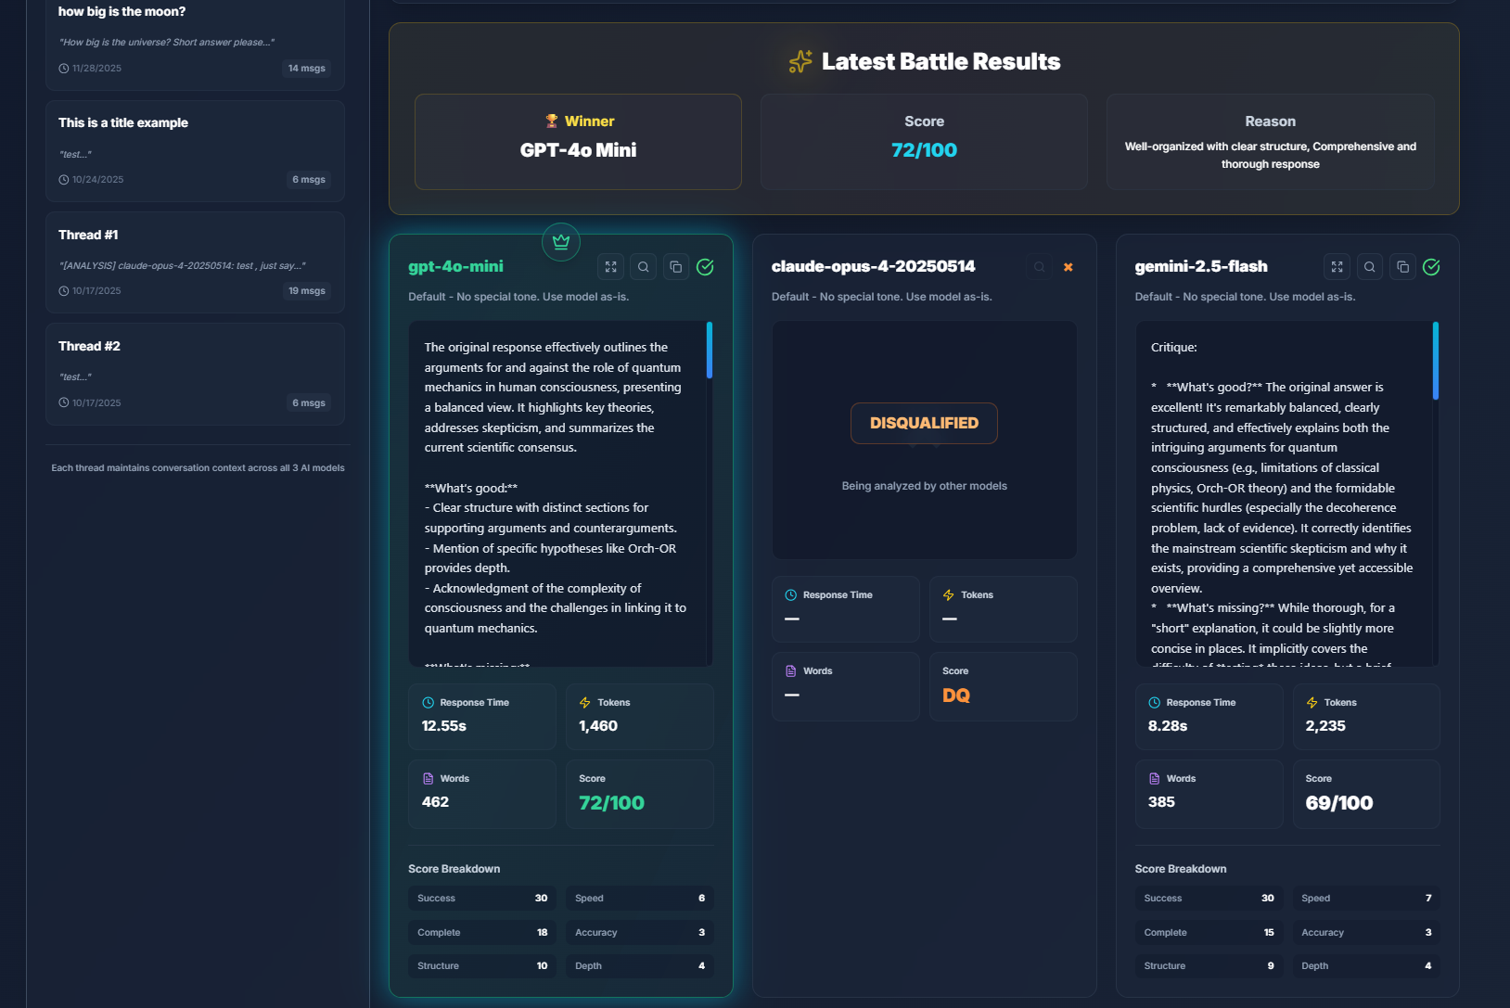Click the crown winner badge above gpt-4o-mini
The width and height of the screenshot is (1510, 1008).
click(x=560, y=242)
